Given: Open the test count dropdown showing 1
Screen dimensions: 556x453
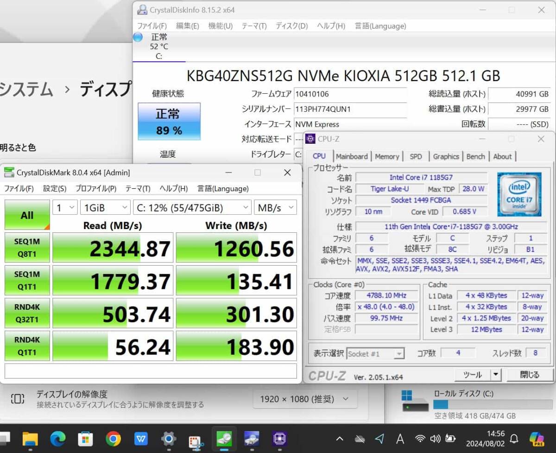Looking at the screenshot, I should pos(65,208).
